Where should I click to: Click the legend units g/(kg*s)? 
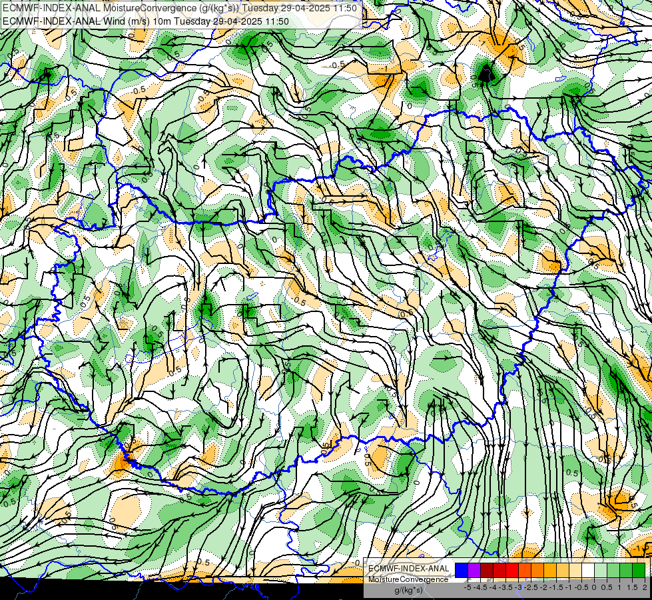408,591
